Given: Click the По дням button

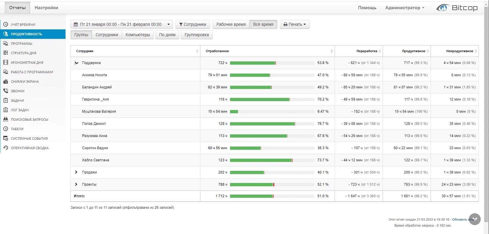Looking at the screenshot, I should (x=167, y=35).
